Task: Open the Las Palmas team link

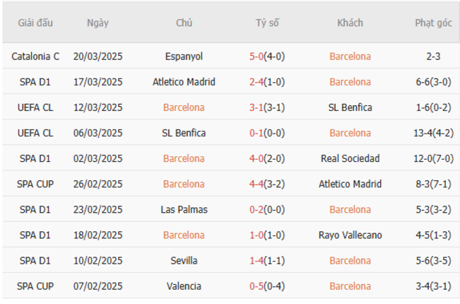Action: (x=183, y=209)
